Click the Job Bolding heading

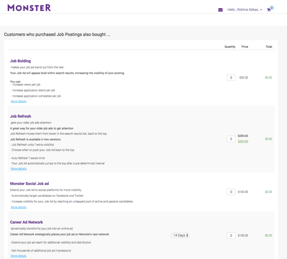click(x=20, y=61)
